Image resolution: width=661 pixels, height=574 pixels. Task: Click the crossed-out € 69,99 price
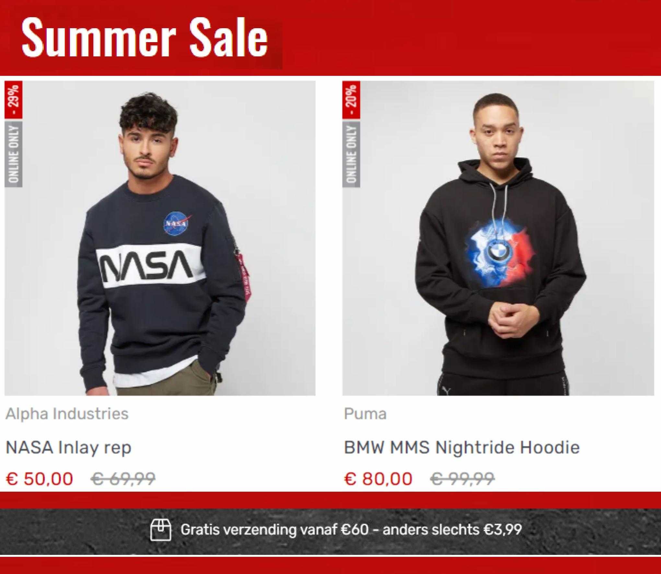point(123,479)
